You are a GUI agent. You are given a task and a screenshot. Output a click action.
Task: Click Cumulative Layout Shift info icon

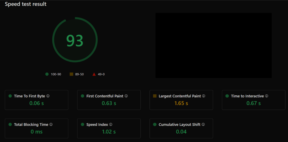point(203,124)
